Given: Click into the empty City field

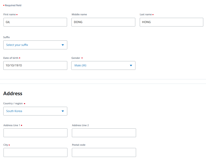Looking at the screenshot, I should pyautogui.click(x=35, y=152).
